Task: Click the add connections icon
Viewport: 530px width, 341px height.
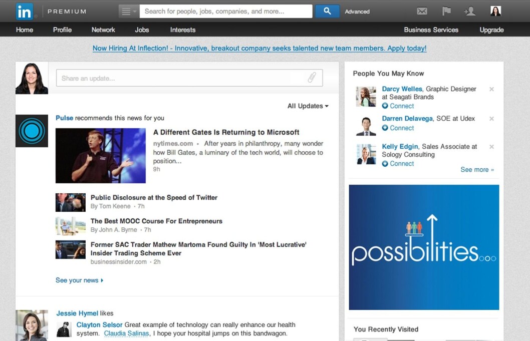Action: pyautogui.click(x=469, y=11)
